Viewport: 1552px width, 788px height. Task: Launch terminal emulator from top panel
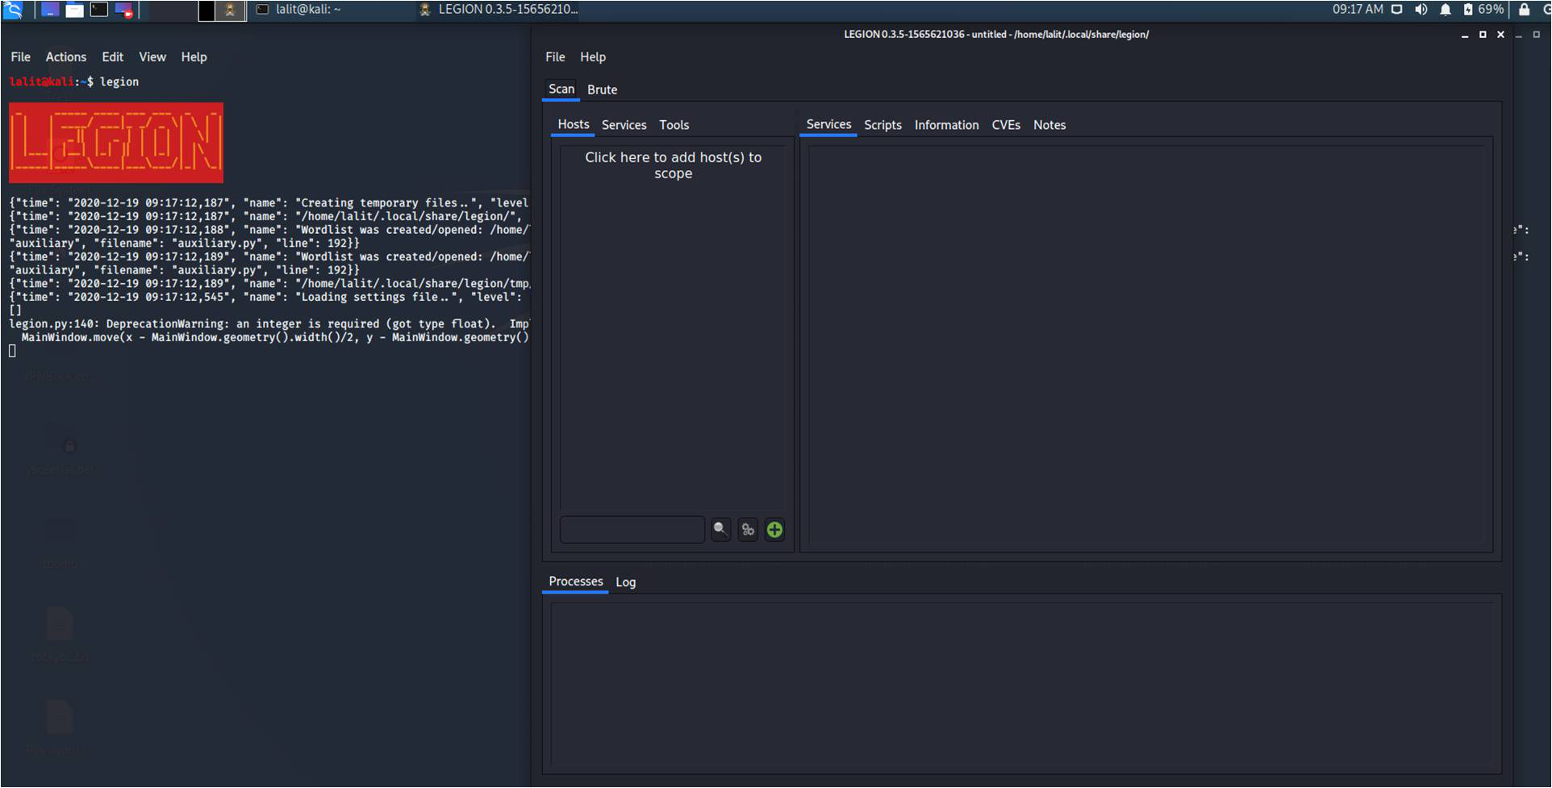click(99, 10)
